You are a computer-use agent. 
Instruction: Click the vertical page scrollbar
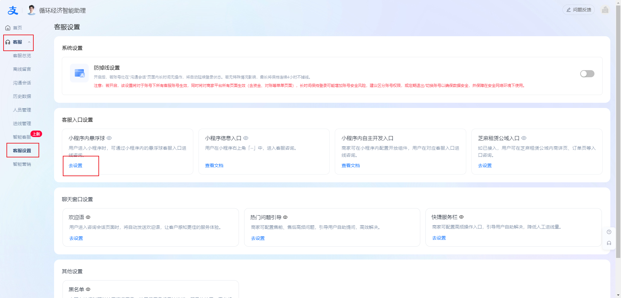[618, 129]
